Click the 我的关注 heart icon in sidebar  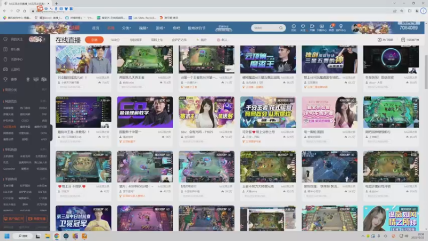(5, 39)
